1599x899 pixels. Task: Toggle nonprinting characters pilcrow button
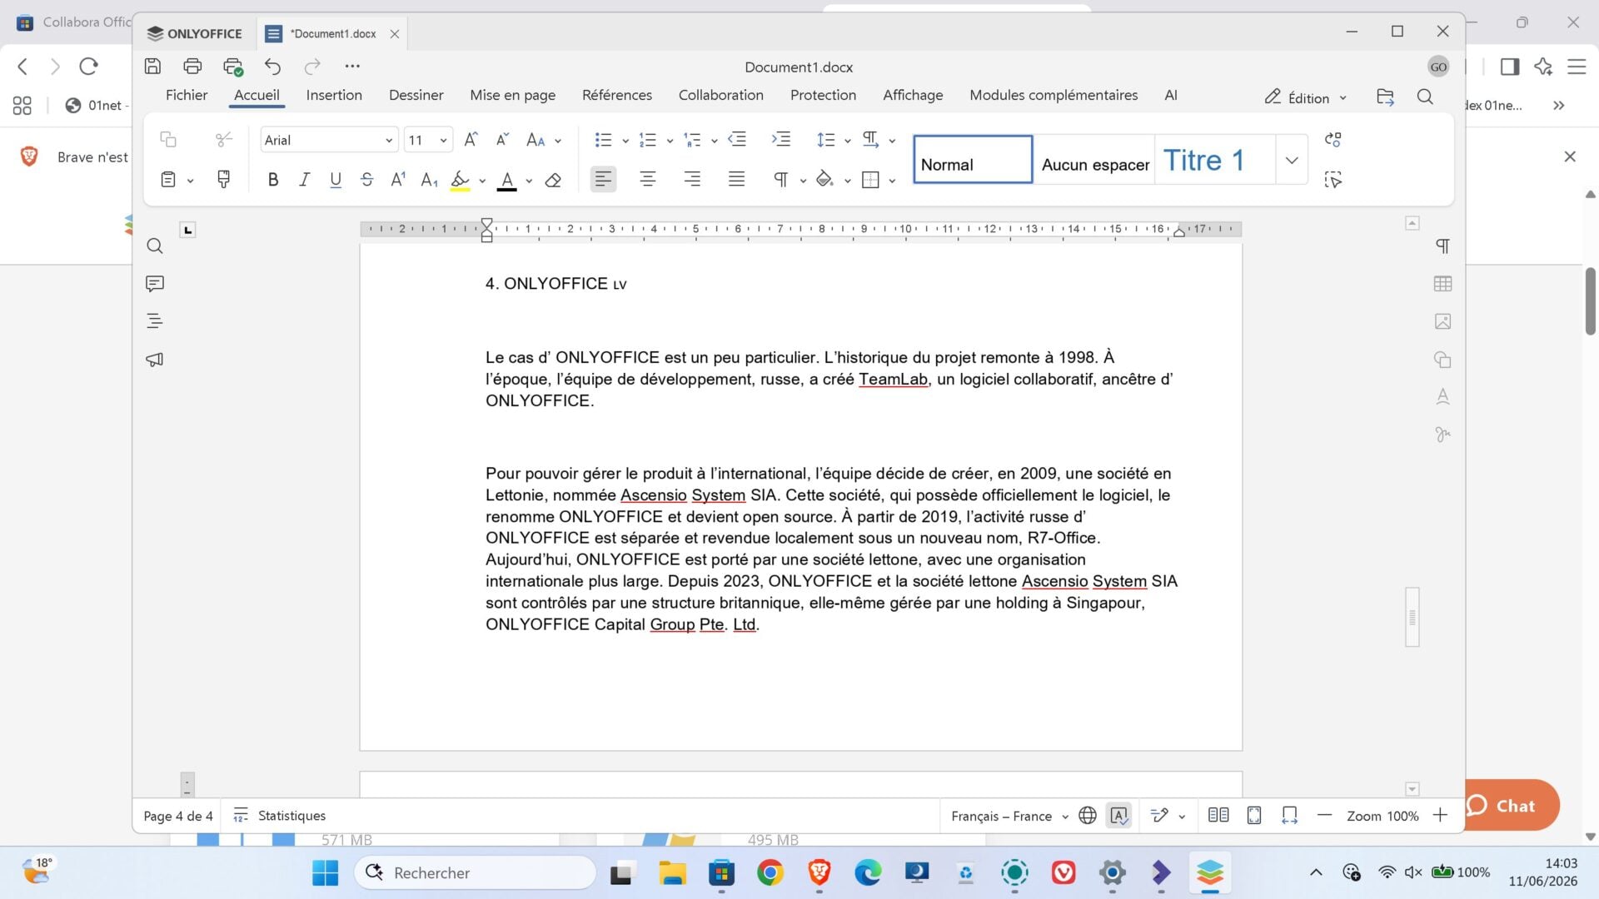coord(780,179)
